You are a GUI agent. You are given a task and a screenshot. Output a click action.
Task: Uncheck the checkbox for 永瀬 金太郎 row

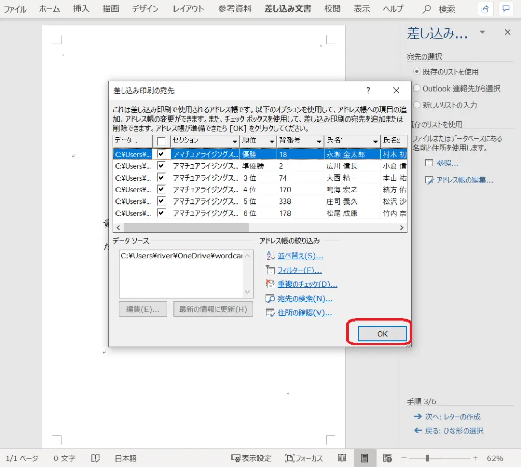162,154
